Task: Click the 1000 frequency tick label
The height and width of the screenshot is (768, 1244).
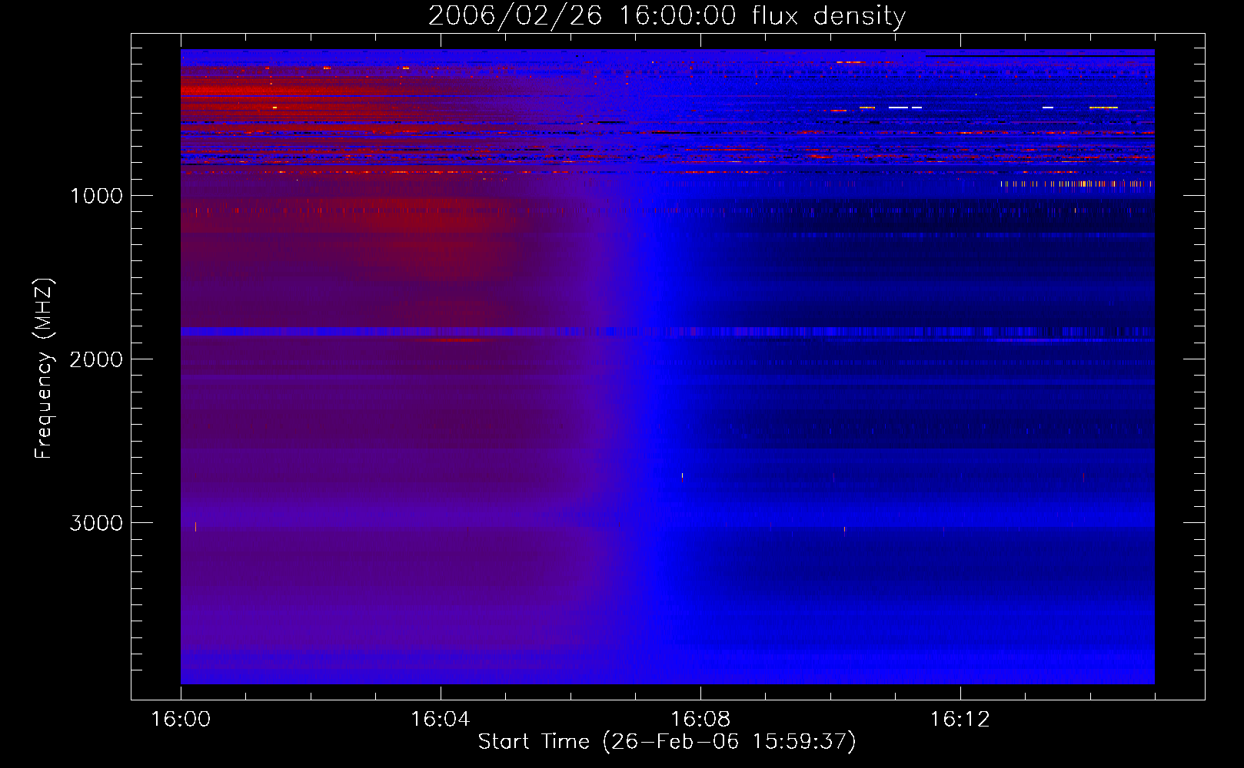Action: tap(96, 196)
